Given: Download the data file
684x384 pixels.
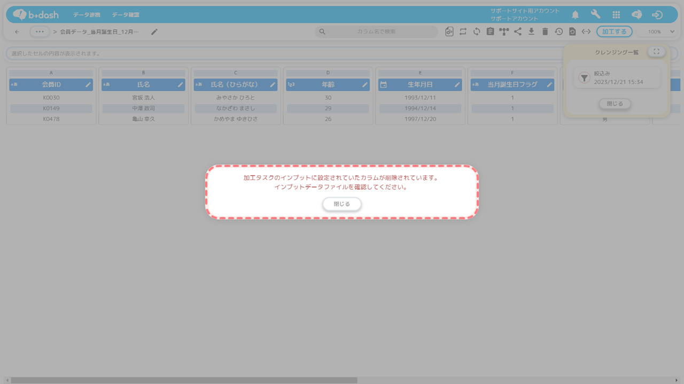Looking at the screenshot, I should [x=531, y=31].
